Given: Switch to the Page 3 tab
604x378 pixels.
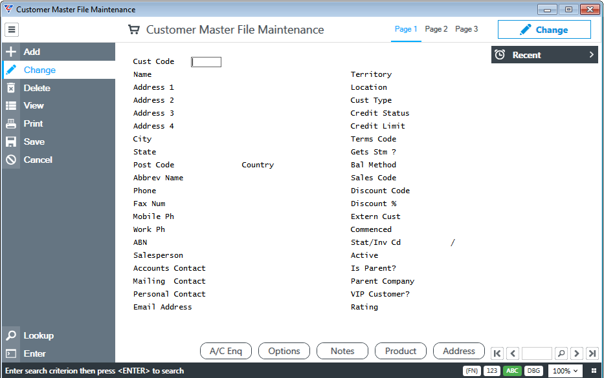Looking at the screenshot, I should 467,29.
